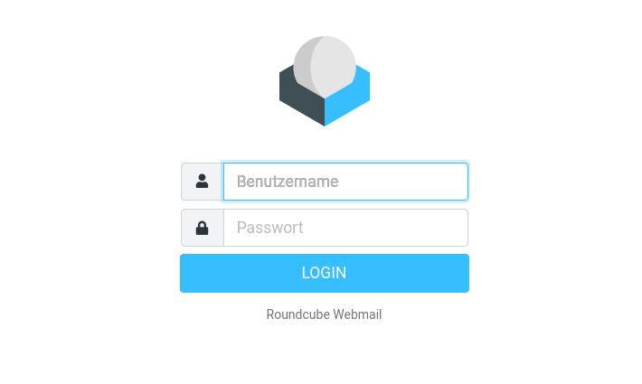The width and height of the screenshot is (642, 384).
Task: Click the dark grey face of the logo cube
Action: tap(302, 100)
